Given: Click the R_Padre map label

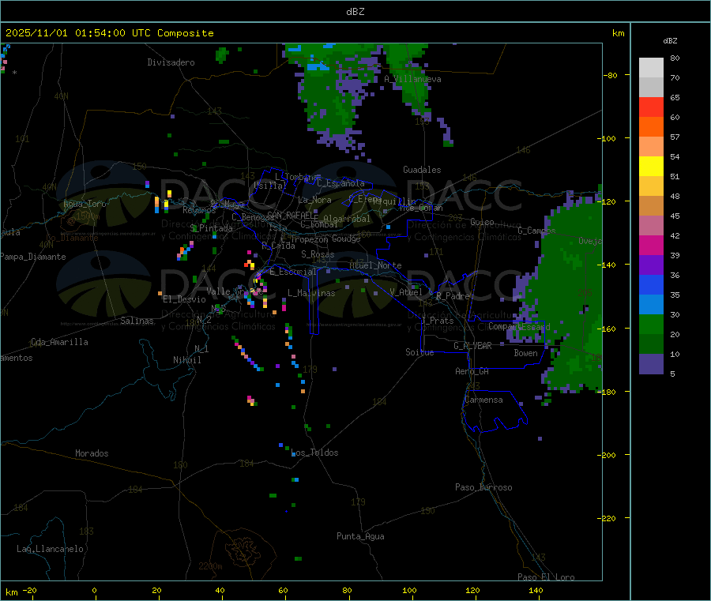Looking at the screenshot, I should click(x=453, y=296).
